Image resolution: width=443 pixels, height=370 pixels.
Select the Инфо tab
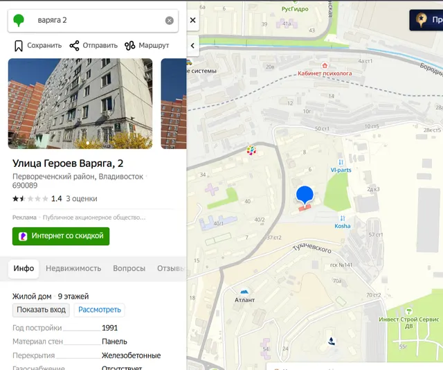pos(24,268)
